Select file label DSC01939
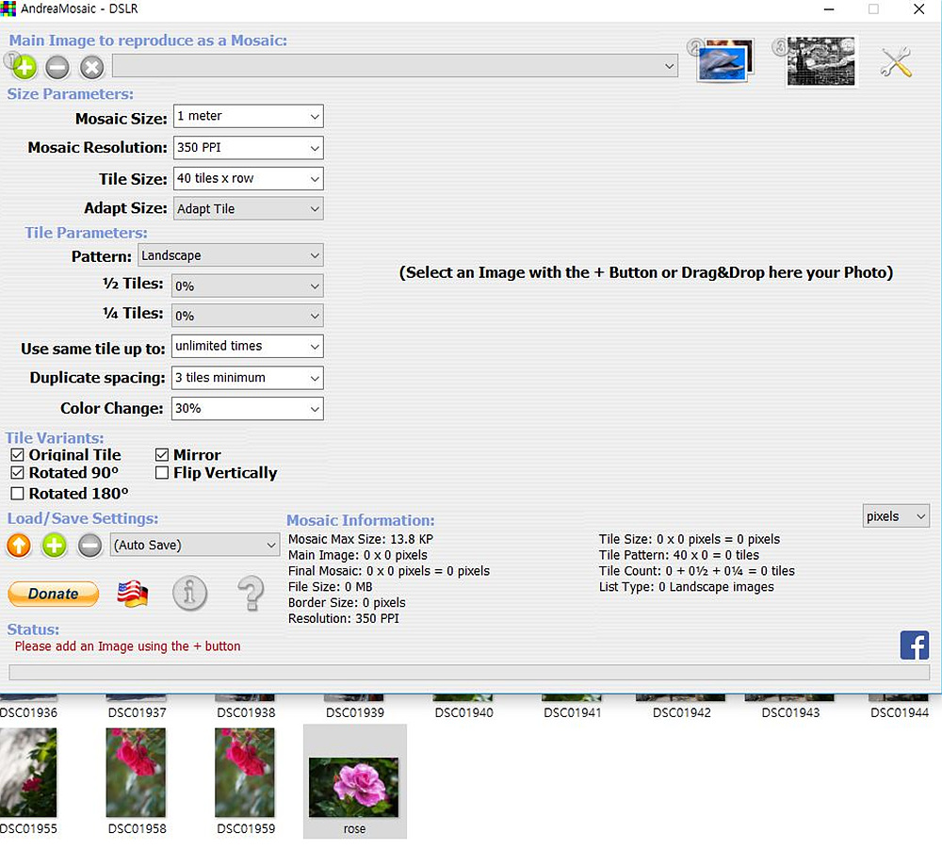This screenshot has height=849, width=942. (x=355, y=712)
